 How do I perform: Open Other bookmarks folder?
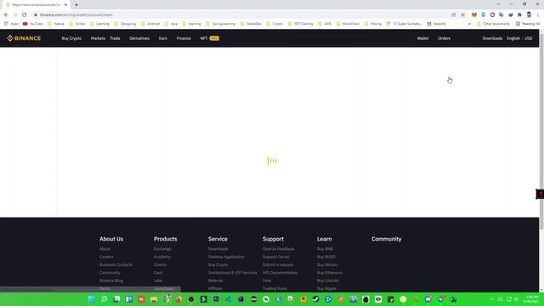pos(493,24)
